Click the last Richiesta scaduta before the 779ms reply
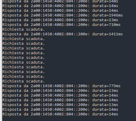The image size is (136, 121). (x=24, y=81)
